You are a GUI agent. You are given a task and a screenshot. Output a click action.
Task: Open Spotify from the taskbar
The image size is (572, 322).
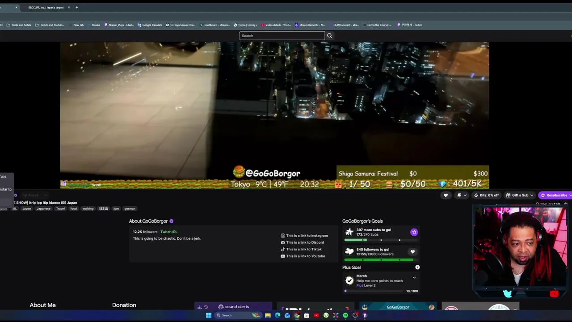tap(345, 316)
